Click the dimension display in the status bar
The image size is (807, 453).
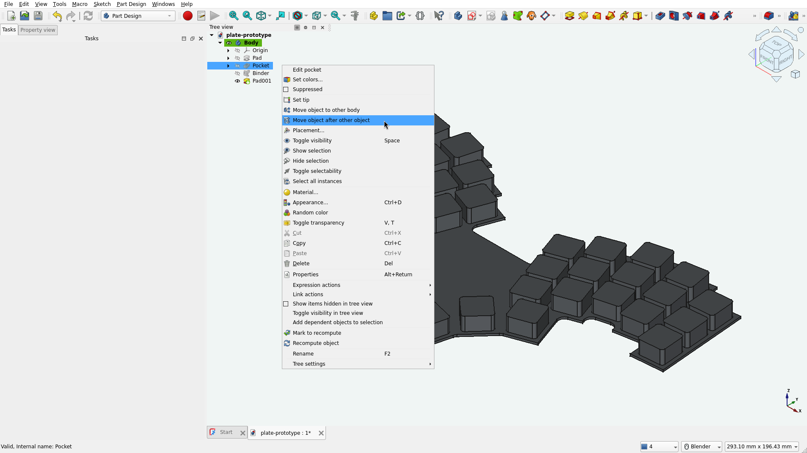tap(762, 446)
